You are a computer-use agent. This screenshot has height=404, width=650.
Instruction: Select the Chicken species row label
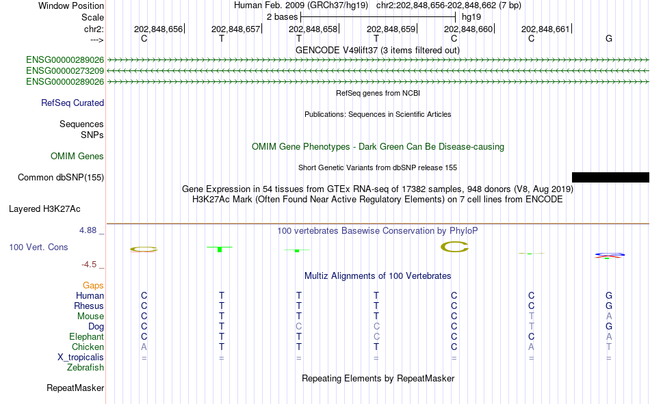coord(88,347)
